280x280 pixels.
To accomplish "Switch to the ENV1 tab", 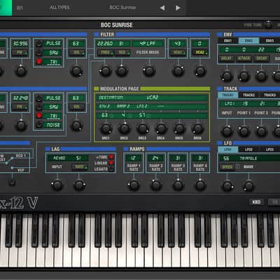I will point(228,41).
